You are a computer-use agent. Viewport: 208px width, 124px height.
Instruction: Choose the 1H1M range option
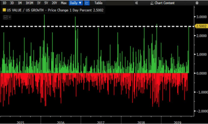[29, 3]
